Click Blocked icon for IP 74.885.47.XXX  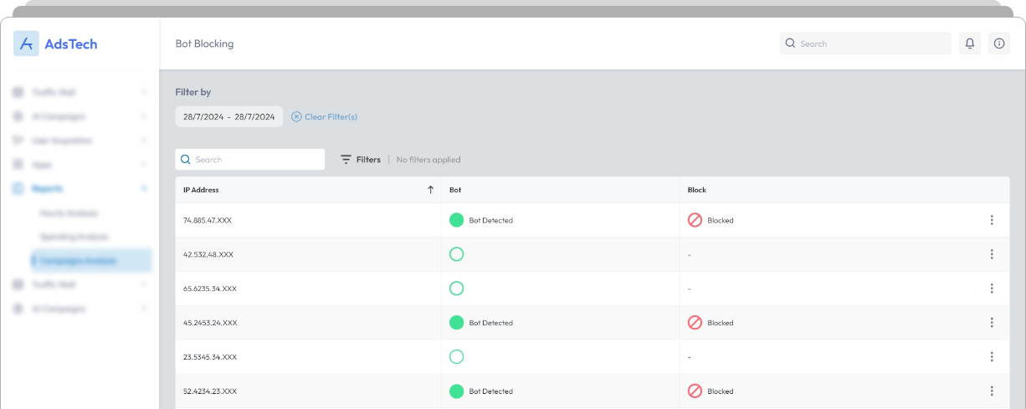pos(695,220)
